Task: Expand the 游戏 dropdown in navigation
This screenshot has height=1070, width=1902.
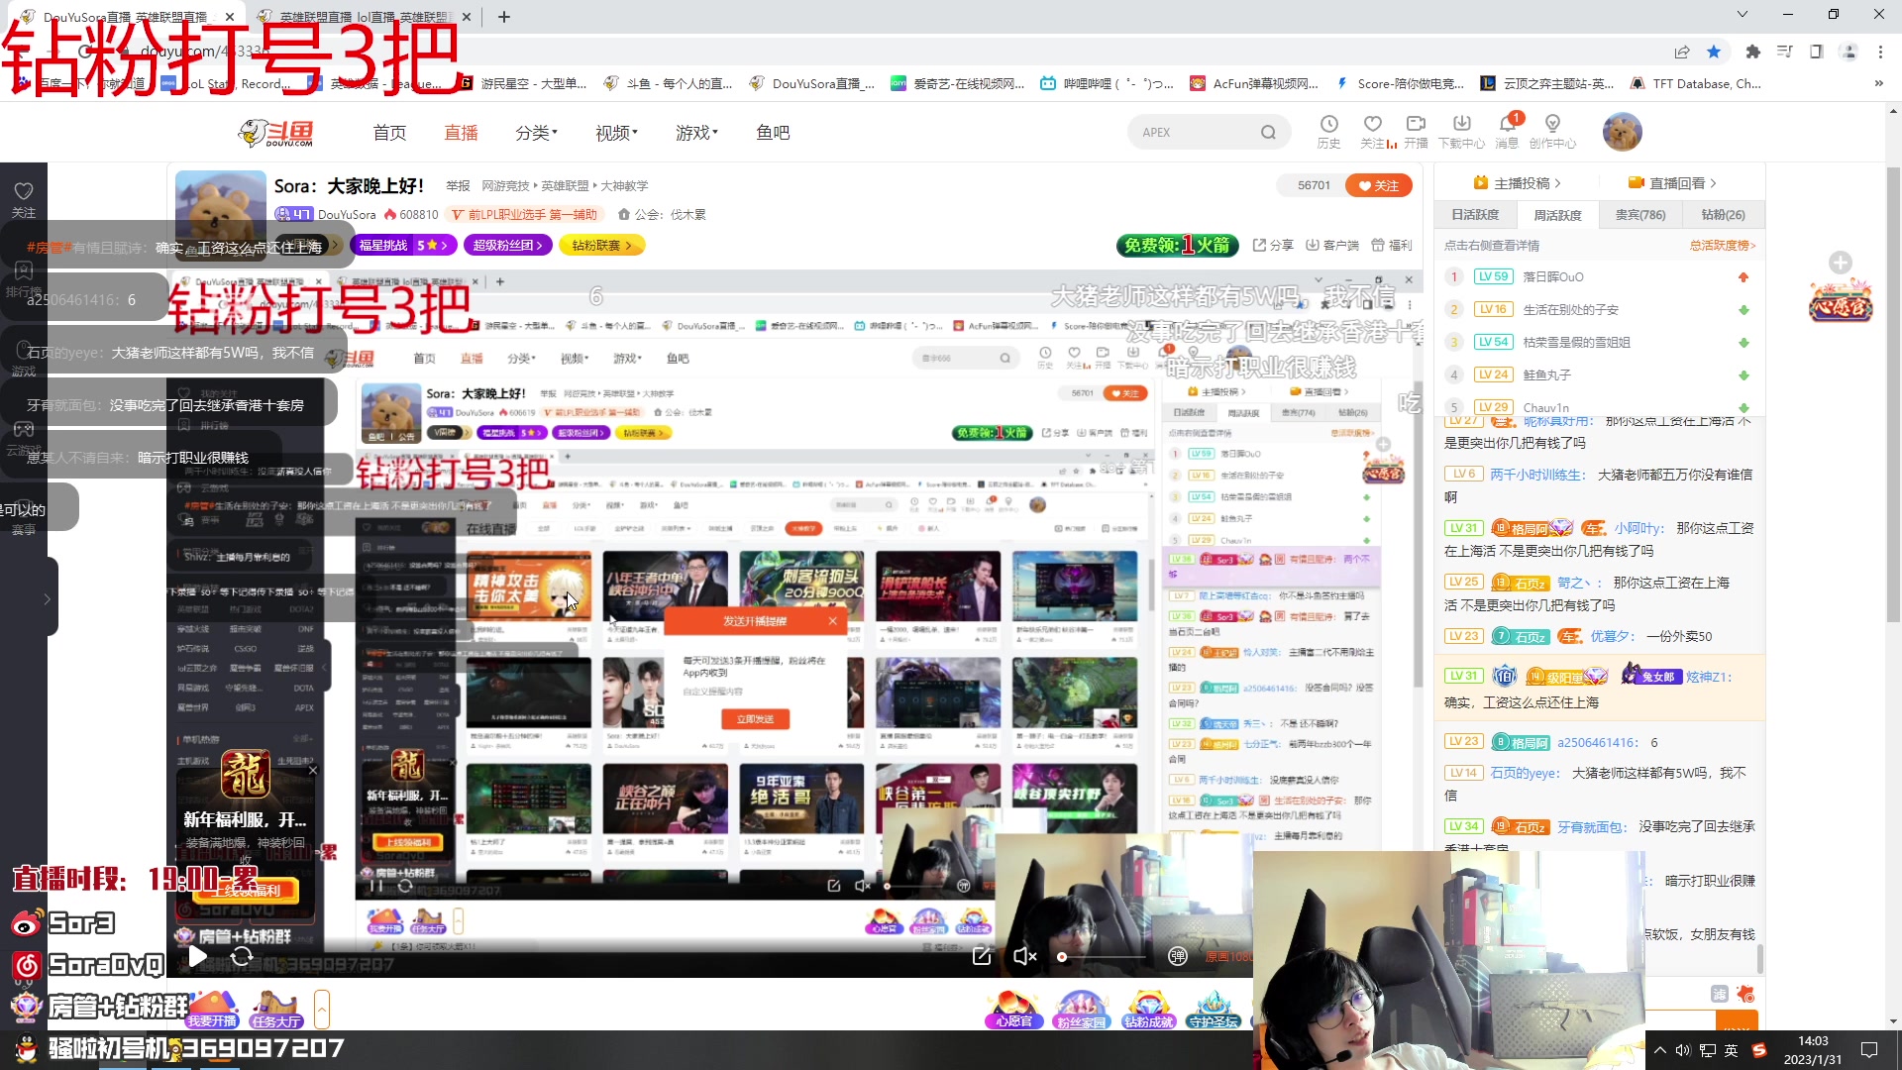Action: tap(696, 132)
